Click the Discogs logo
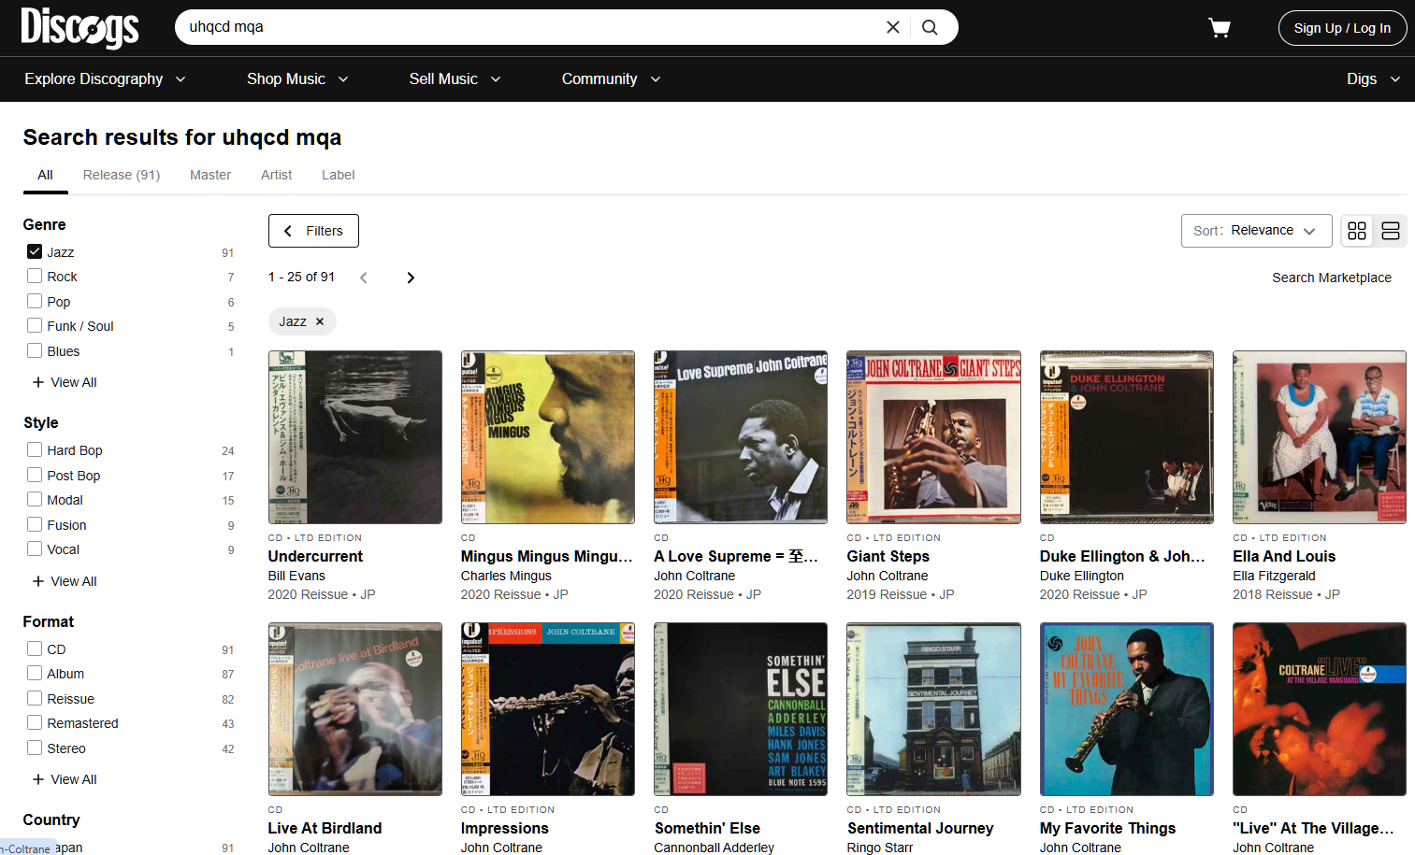This screenshot has width=1415, height=855. coord(79,27)
